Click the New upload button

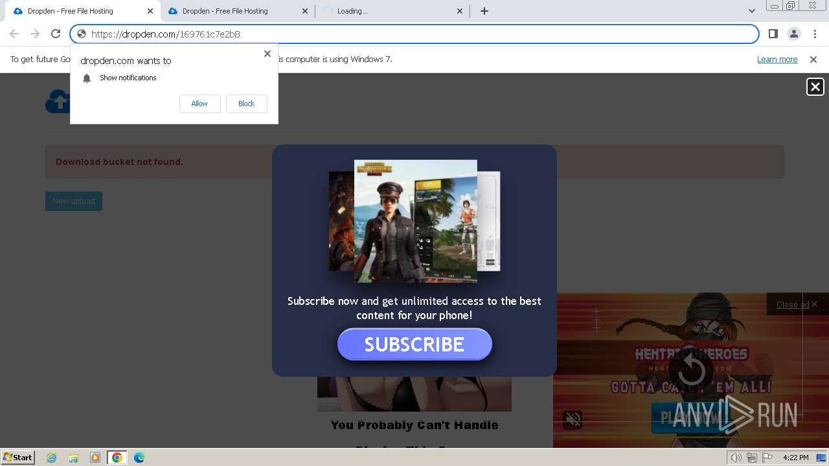pos(74,201)
